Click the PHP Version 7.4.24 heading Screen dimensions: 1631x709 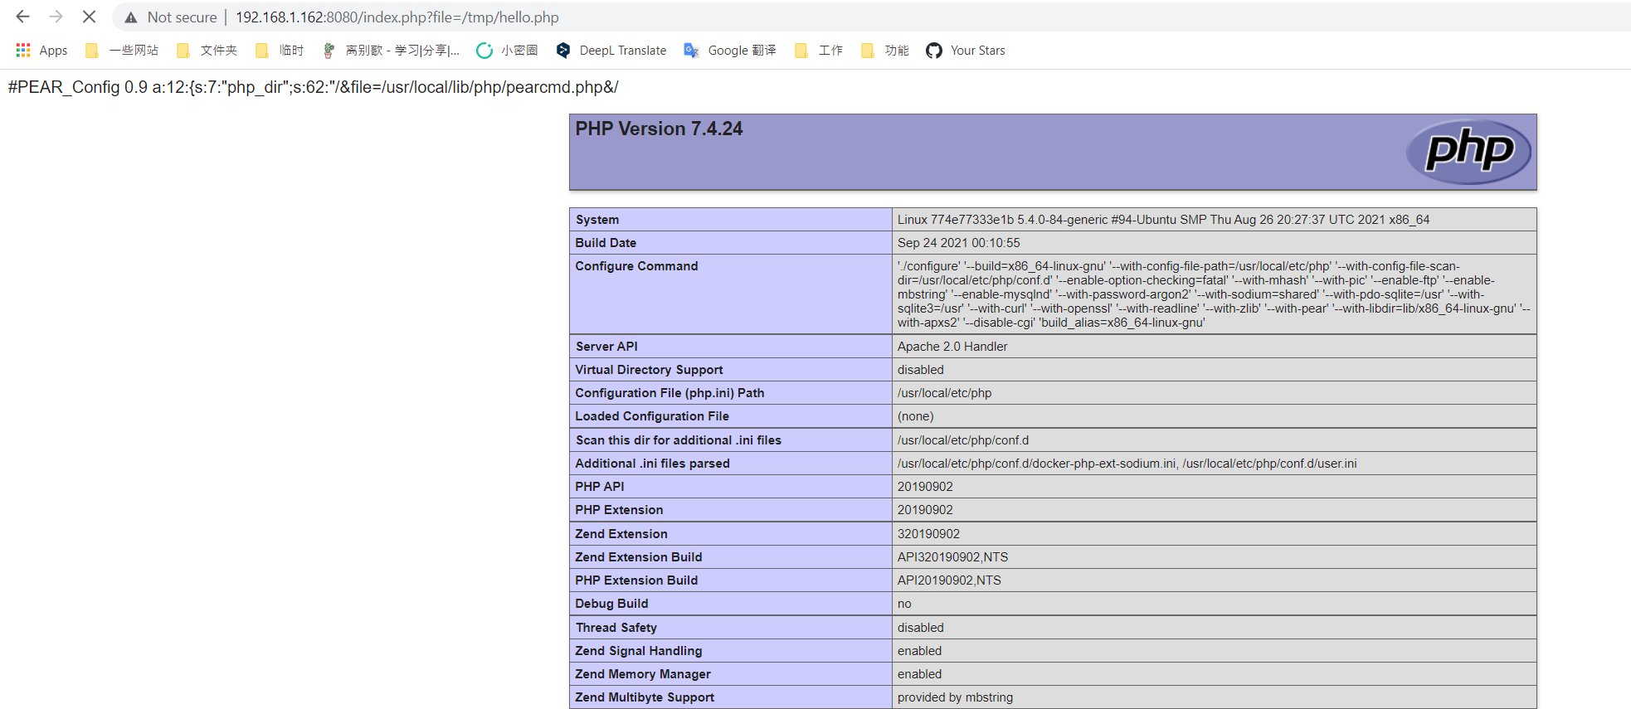point(659,129)
